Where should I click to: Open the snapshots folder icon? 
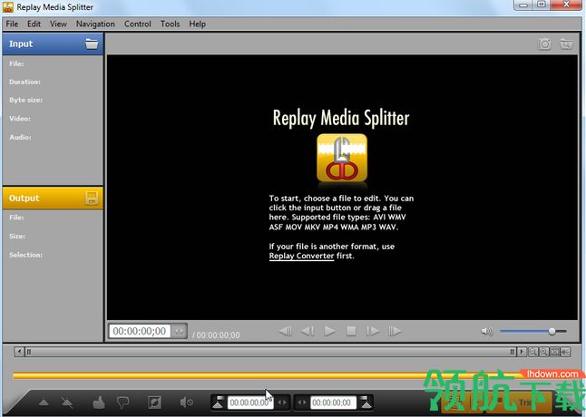tap(566, 44)
